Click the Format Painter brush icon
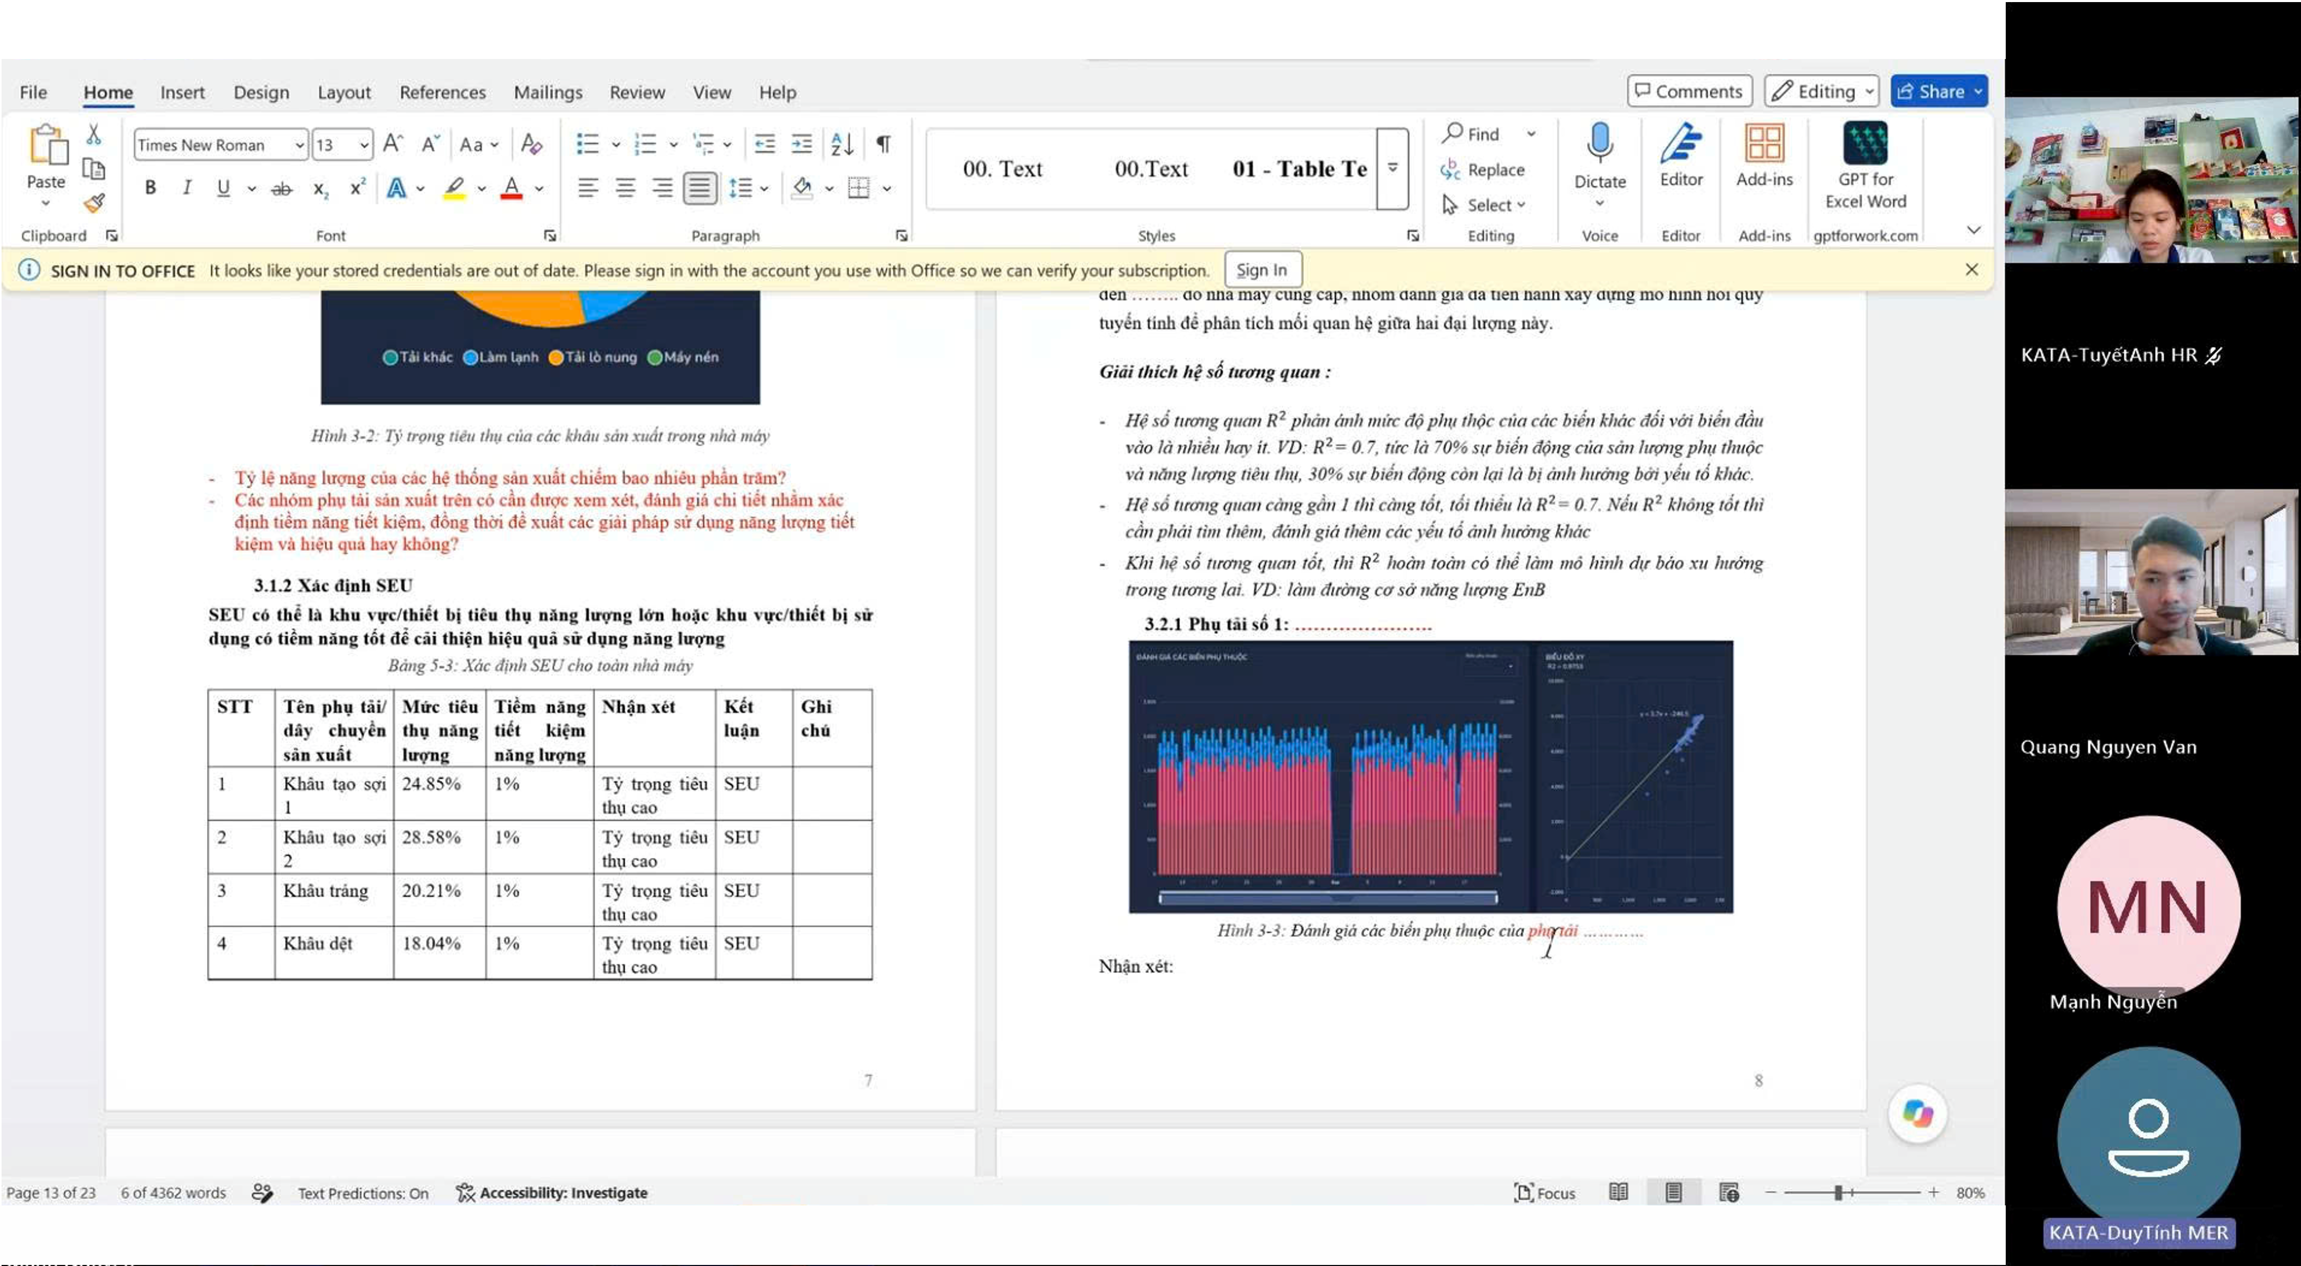Screen dimensions: 2301x1266 tap(94, 204)
